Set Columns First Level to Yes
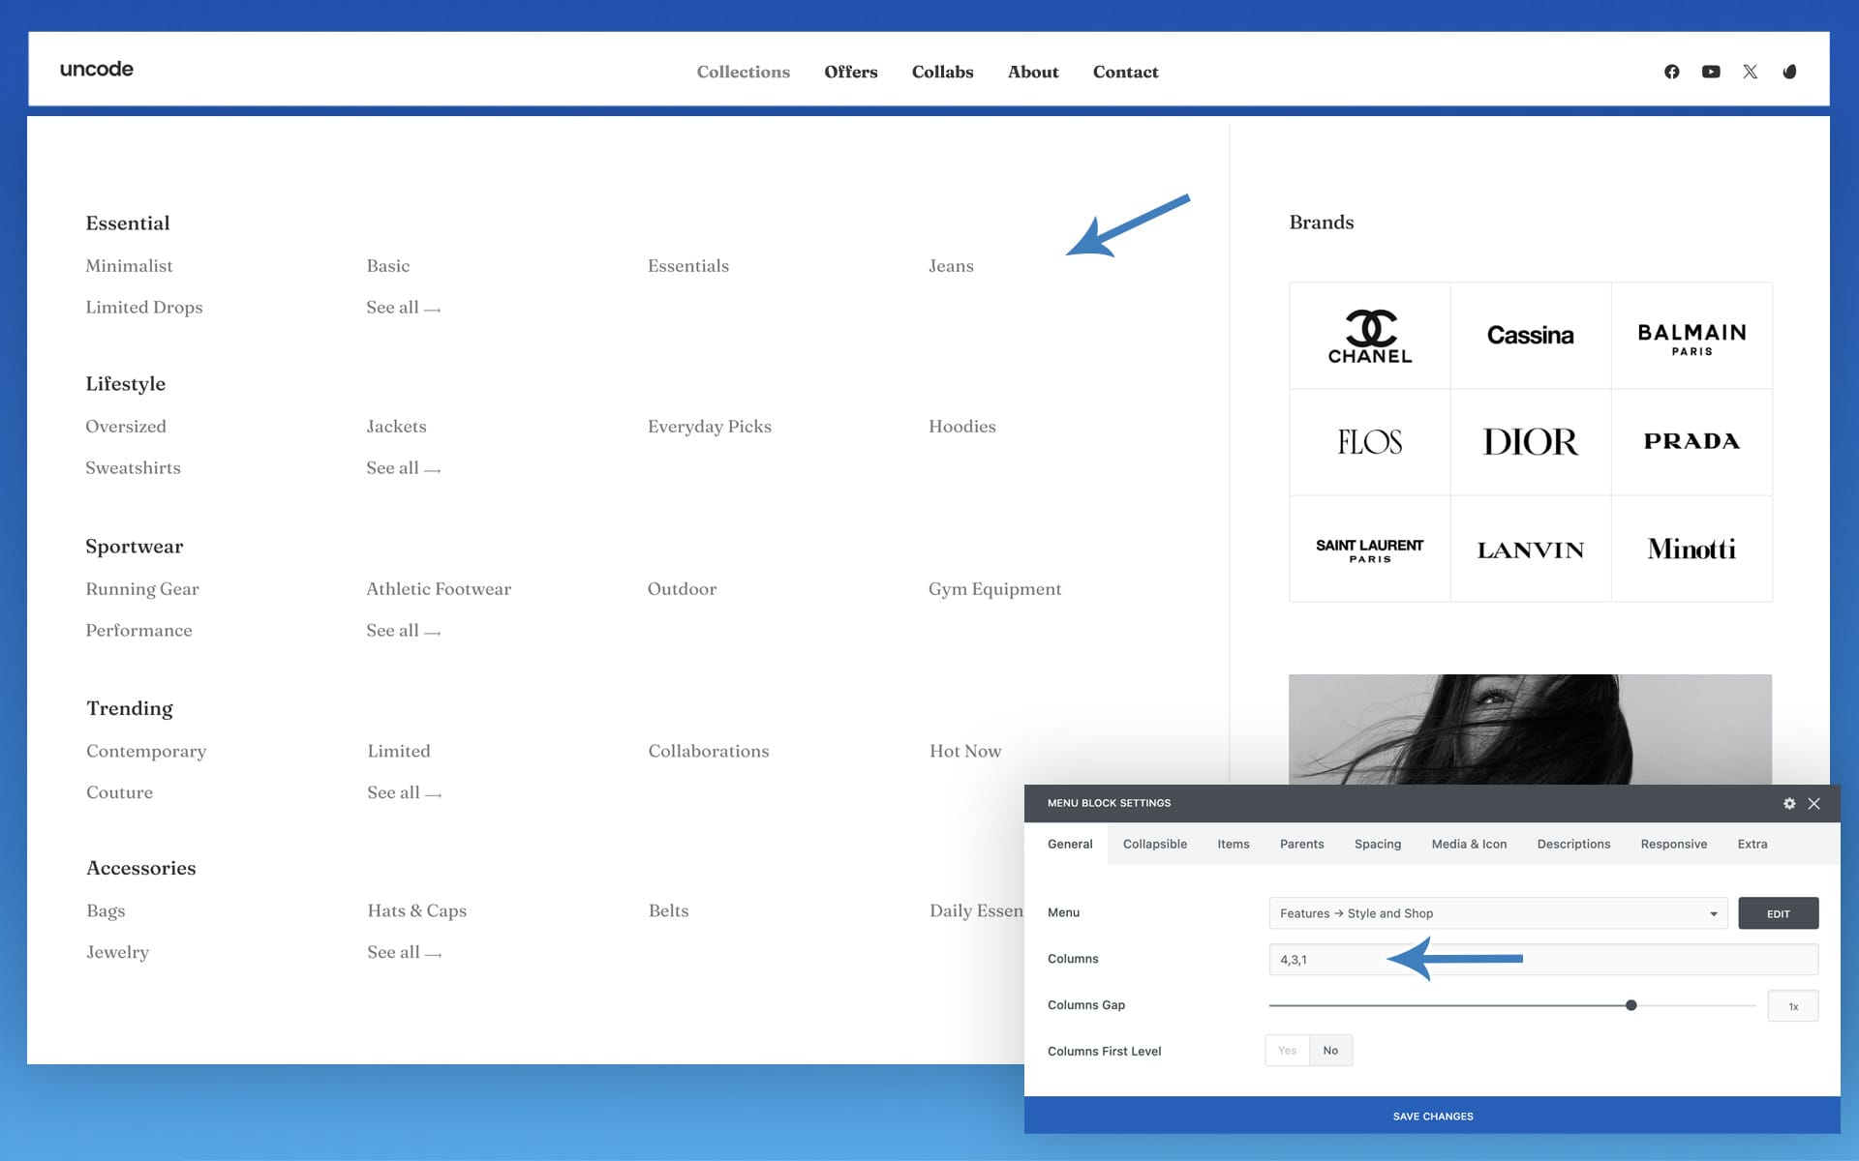1859x1161 pixels. [x=1287, y=1051]
